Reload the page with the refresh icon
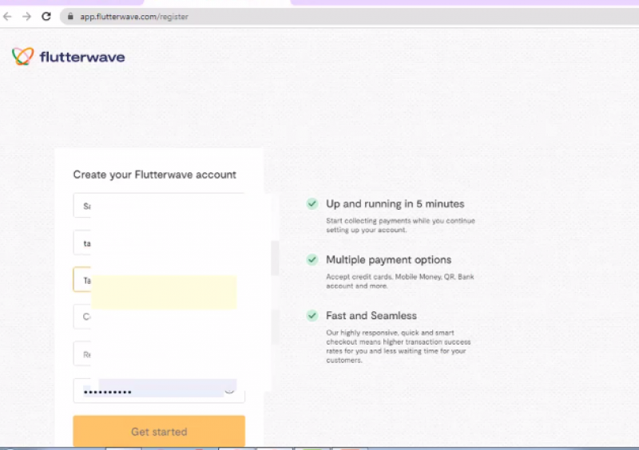This screenshot has width=639, height=450. (46, 16)
